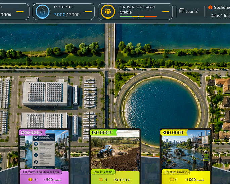
Task: Select the Faire les champ card
Action: pyautogui.click(x=115, y=156)
